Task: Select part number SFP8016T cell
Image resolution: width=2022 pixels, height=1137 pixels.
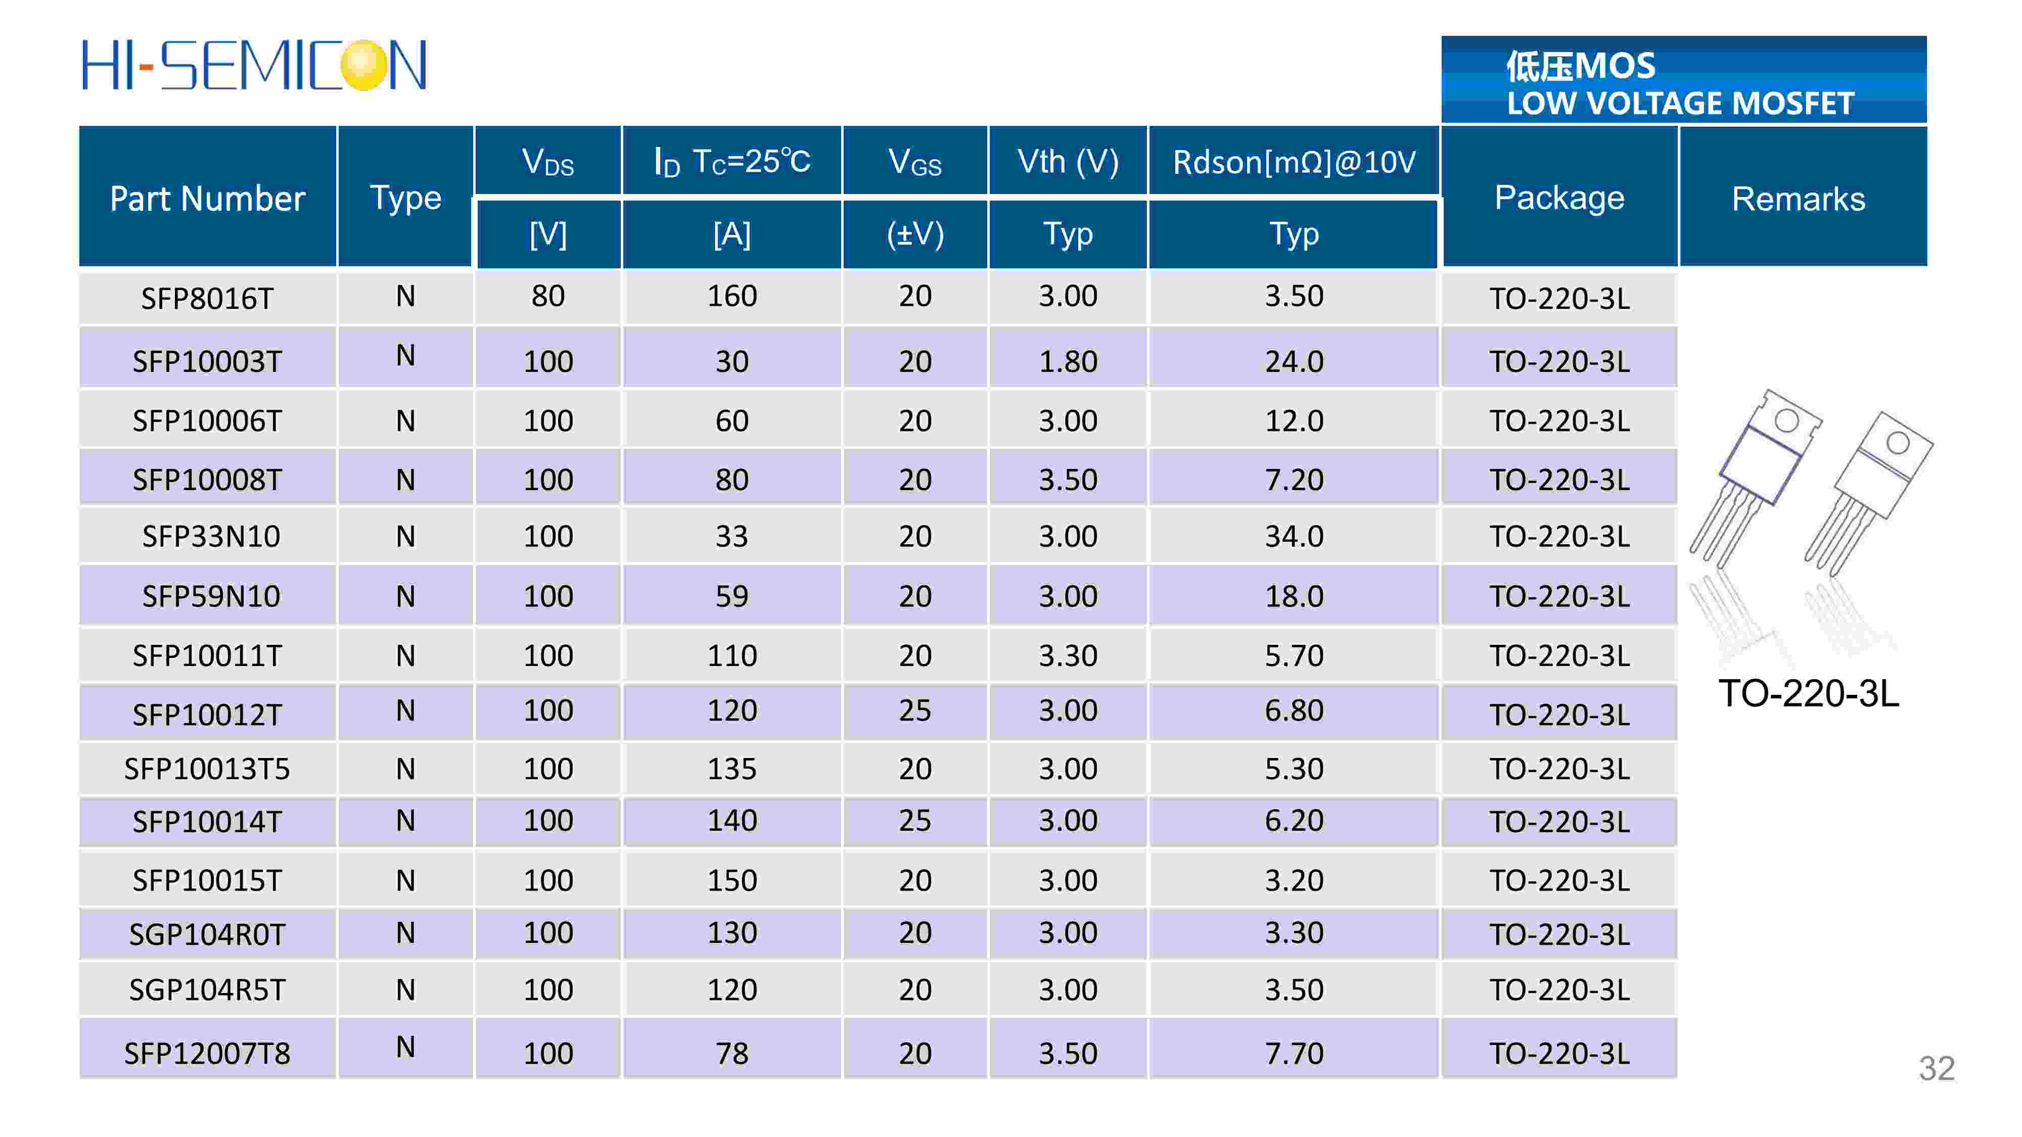Action: click(x=207, y=298)
